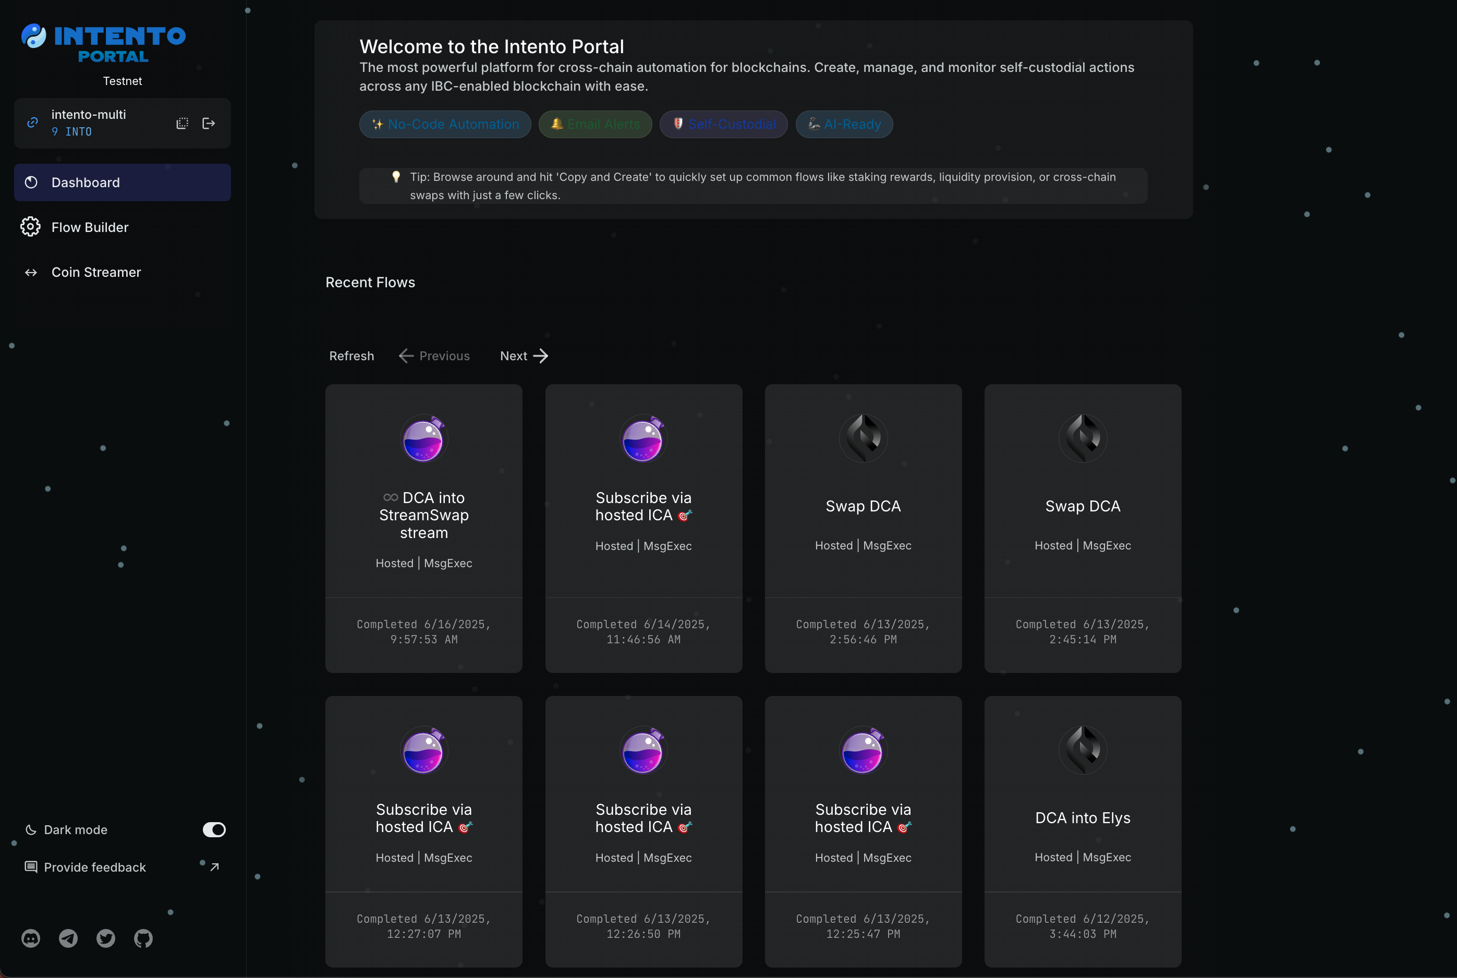
Task: Click the Dashboard clock icon
Action: [31, 183]
